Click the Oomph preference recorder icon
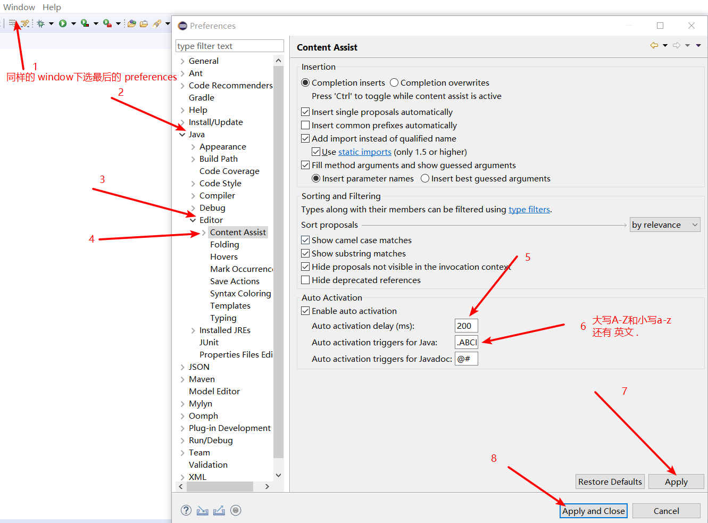Viewport: 708px width, 523px height. coord(236,510)
